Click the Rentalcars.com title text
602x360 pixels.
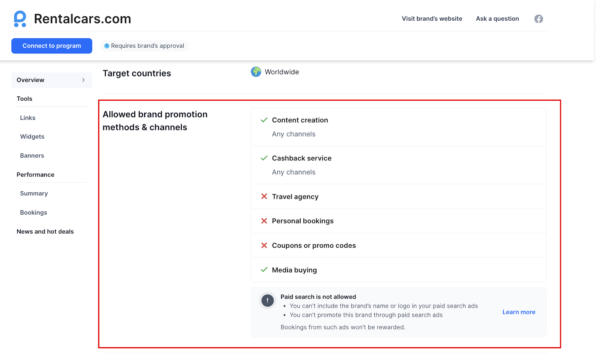pos(82,19)
